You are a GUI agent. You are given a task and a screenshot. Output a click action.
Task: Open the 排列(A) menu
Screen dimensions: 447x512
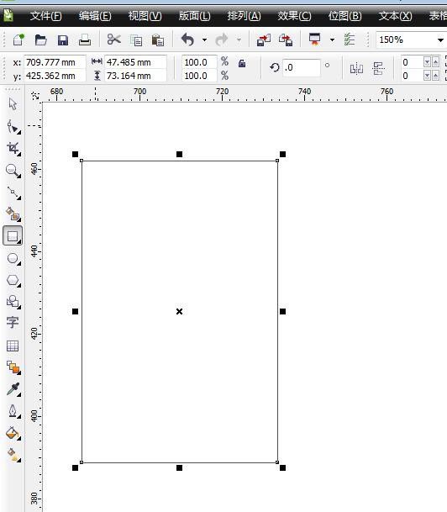[x=244, y=16]
